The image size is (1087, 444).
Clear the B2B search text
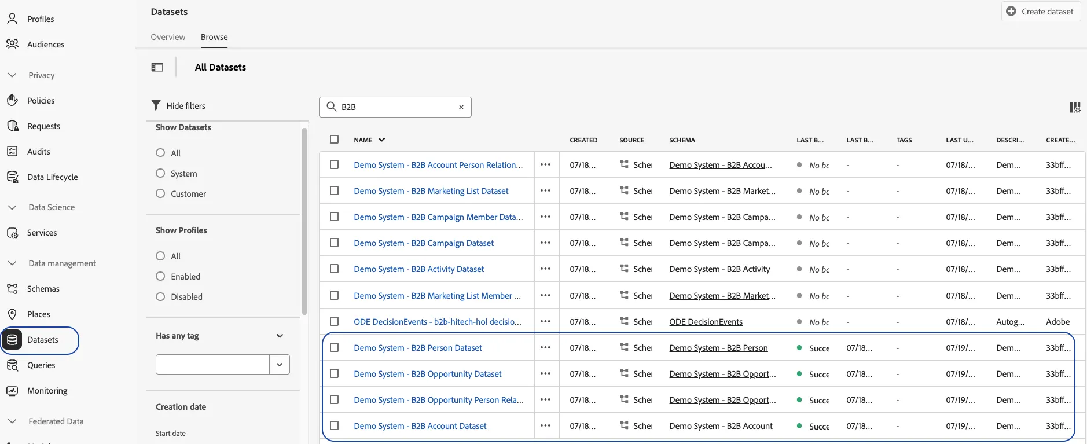point(461,107)
